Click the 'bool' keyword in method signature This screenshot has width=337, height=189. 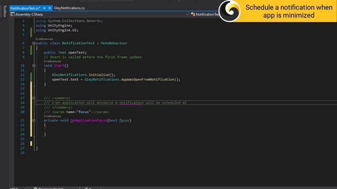[x=113, y=120]
